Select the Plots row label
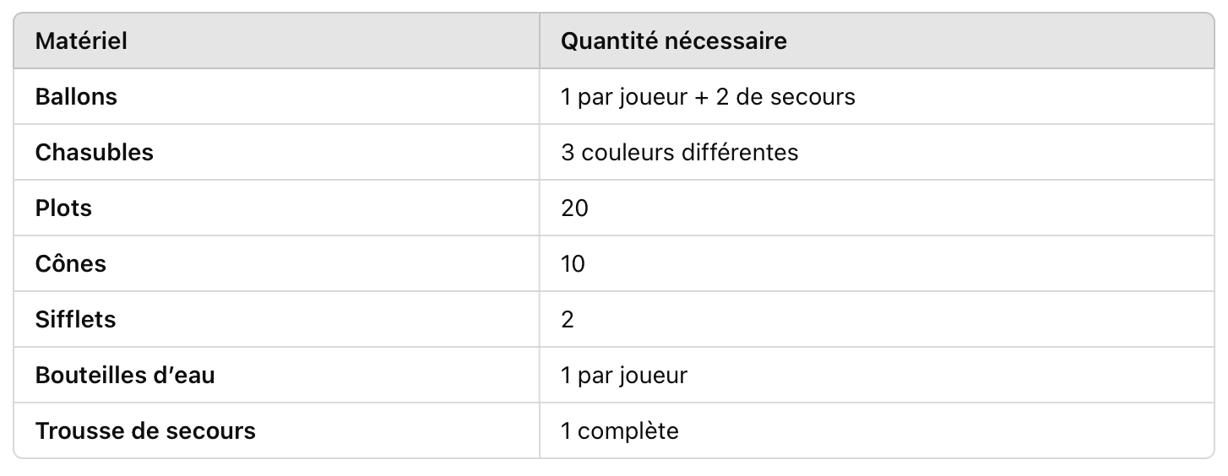The image size is (1228, 476). [x=63, y=208]
